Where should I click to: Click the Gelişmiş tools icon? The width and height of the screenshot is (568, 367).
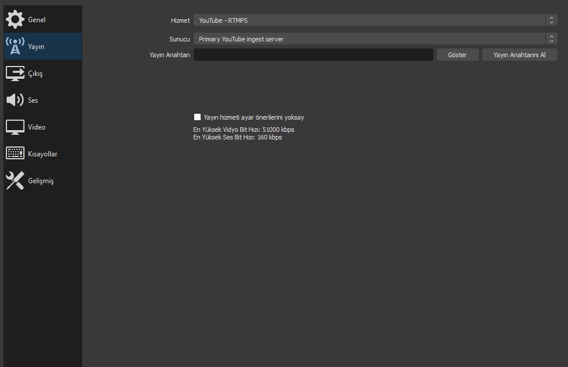pos(15,180)
